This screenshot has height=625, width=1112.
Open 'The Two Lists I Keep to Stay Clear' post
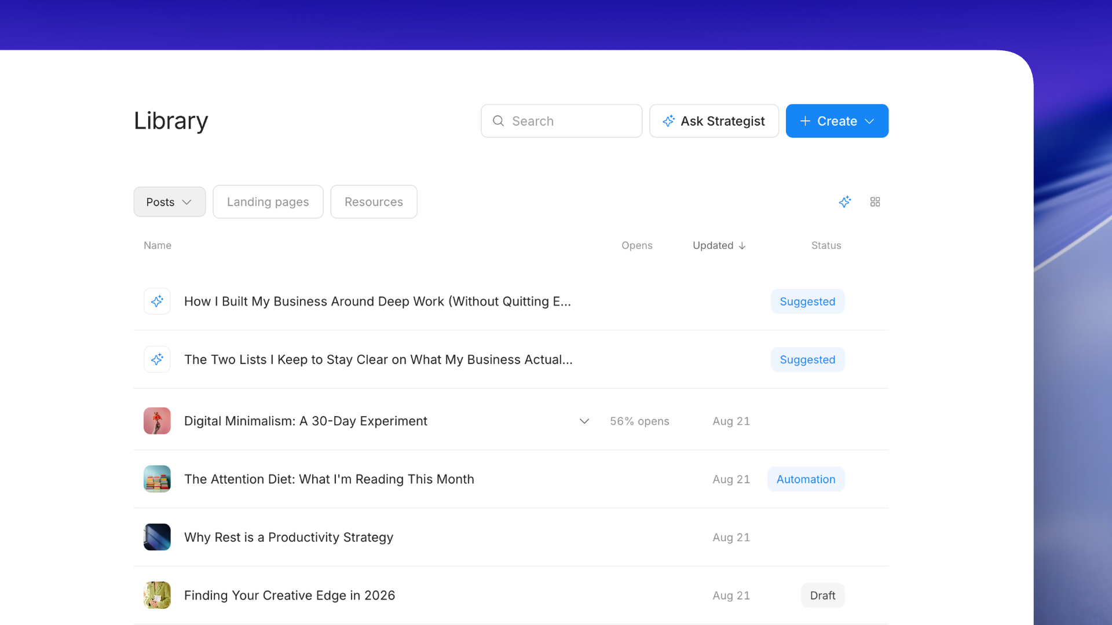[378, 359]
